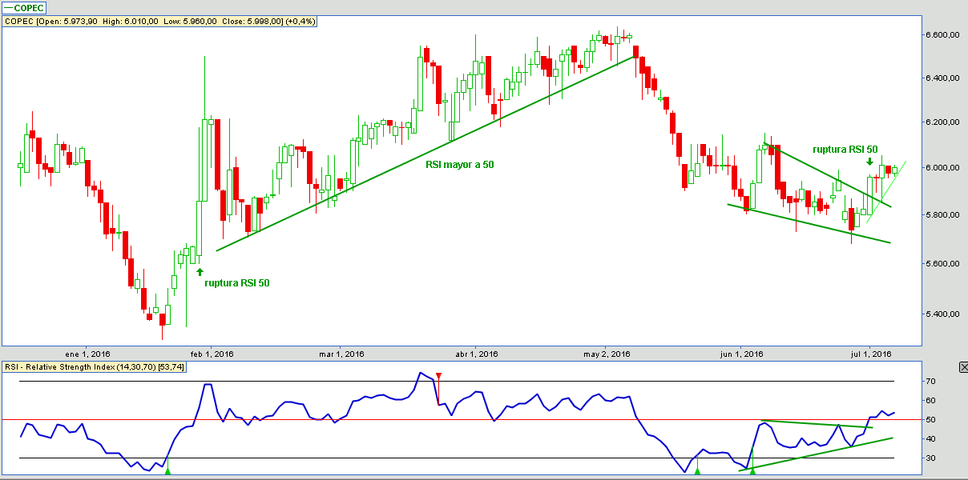
Task: Click the 'RSI mayor a 50' annotation
Action: 459,164
